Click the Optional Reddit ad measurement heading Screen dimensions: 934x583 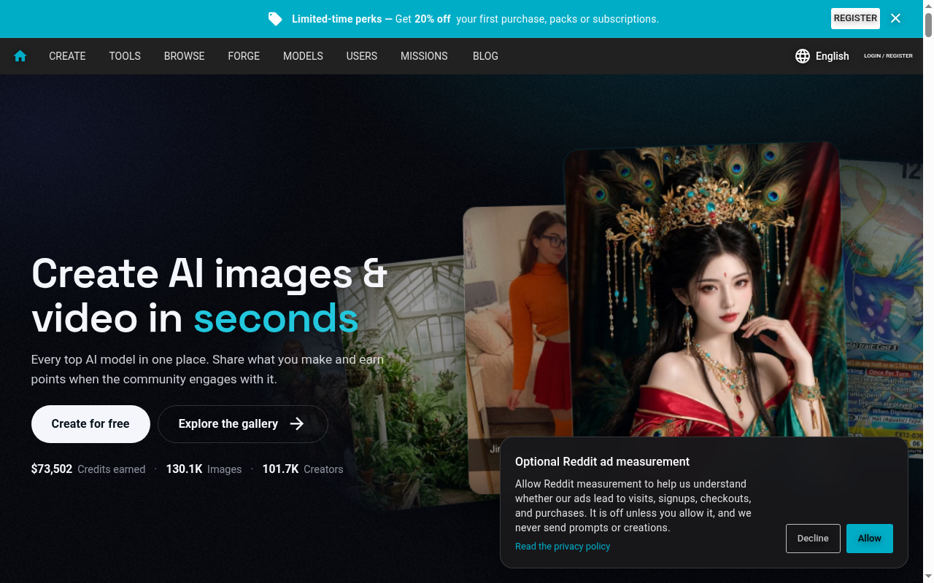pos(602,461)
